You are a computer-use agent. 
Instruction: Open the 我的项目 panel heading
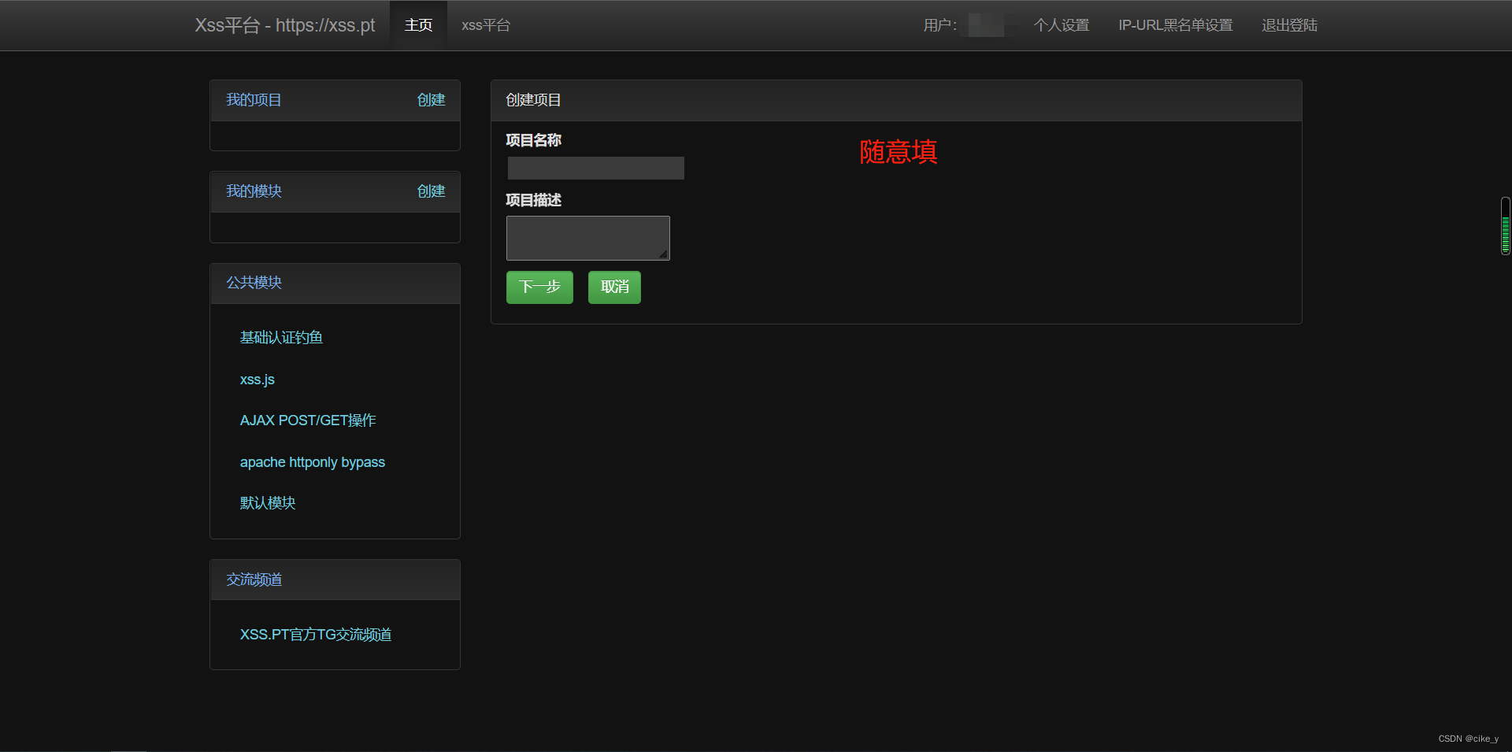coord(254,100)
